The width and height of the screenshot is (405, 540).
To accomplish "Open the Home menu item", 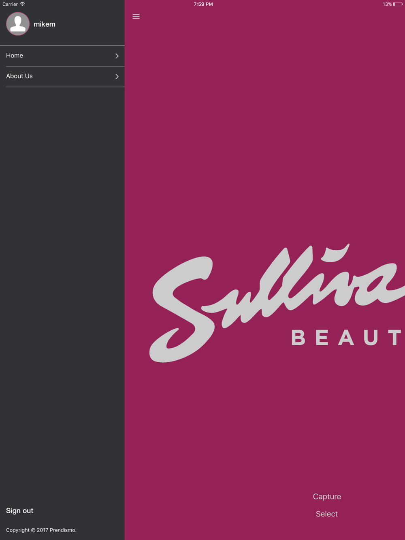I will pyautogui.click(x=62, y=56).
